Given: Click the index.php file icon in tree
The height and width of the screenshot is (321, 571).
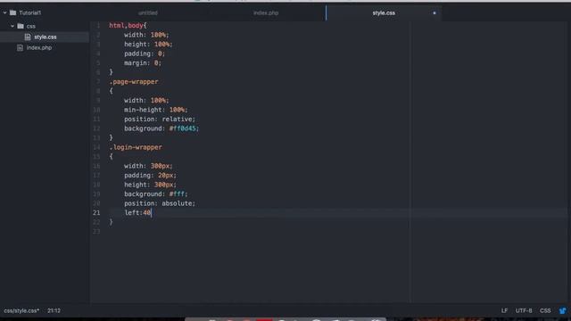Looking at the screenshot, I should [x=20, y=47].
